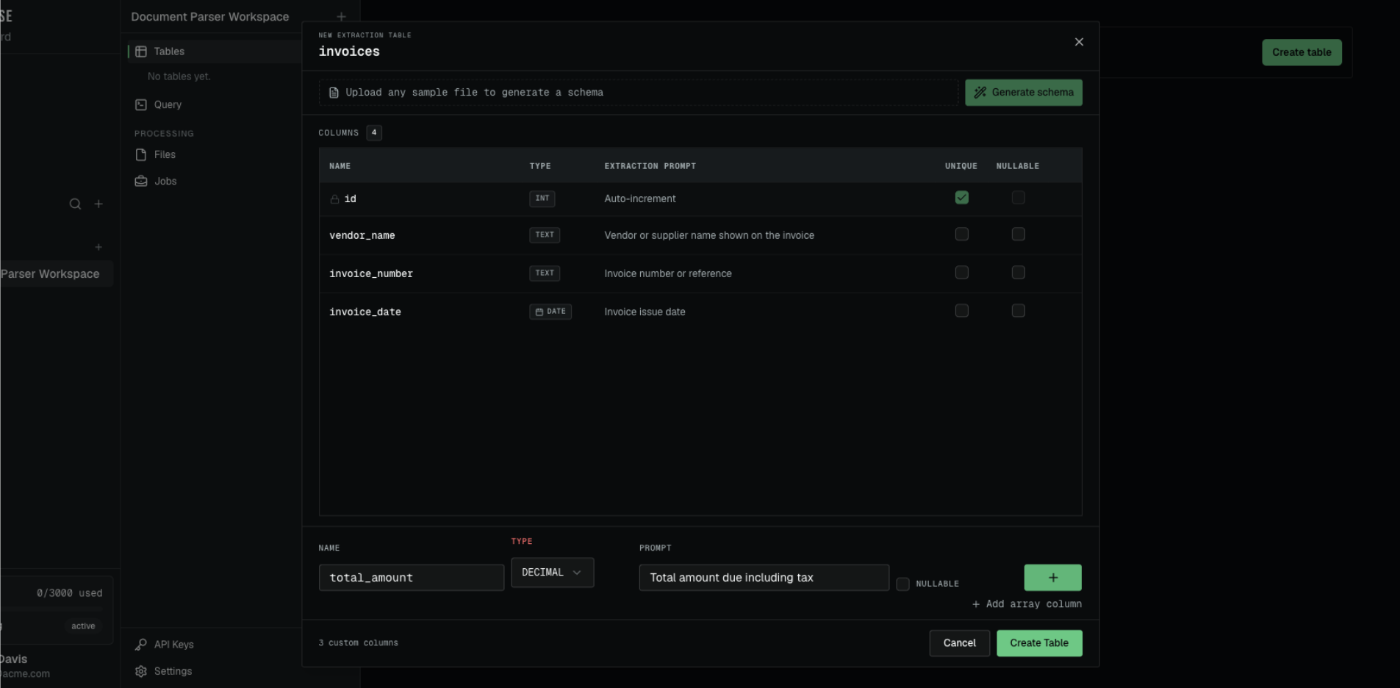
Task: Click Cancel in the dialog footer
Action: pyautogui.click(x=959, y=643)
